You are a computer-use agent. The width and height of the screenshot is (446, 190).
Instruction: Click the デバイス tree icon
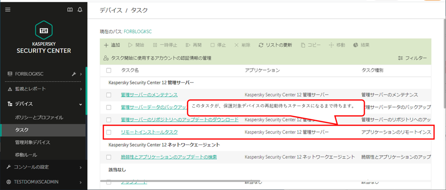tap(10, 104)
